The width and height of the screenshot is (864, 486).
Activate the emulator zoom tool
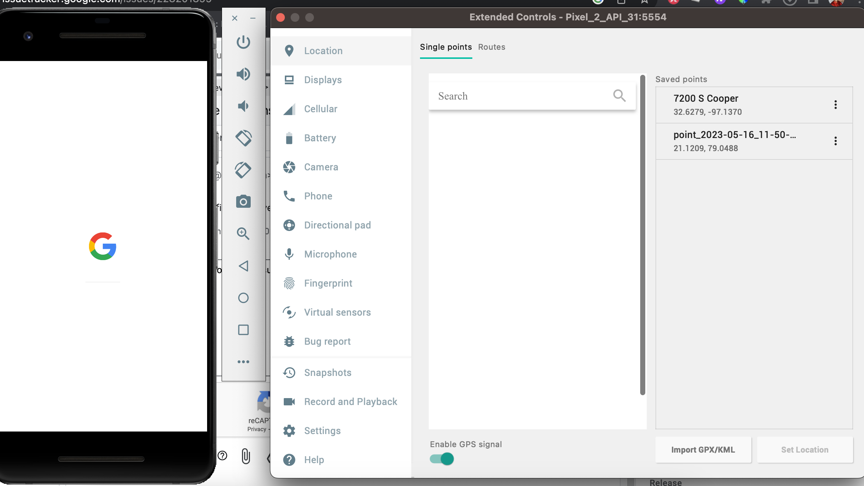point(243,234)
